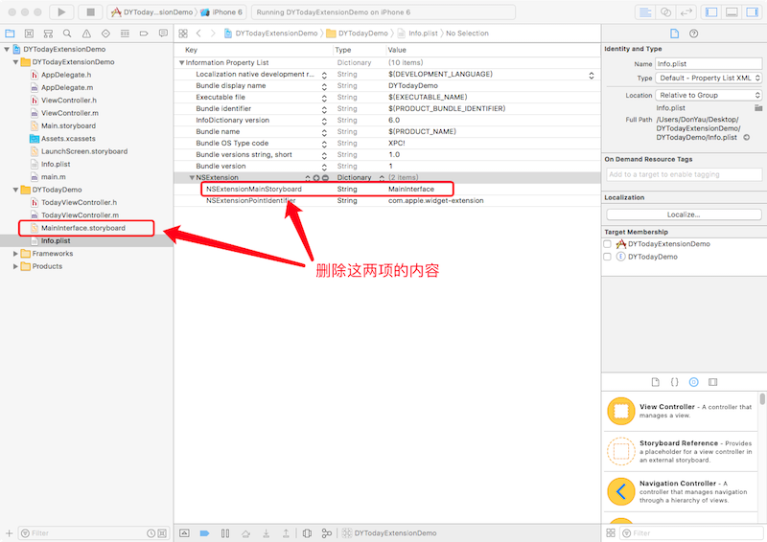
Task: Show the Object library
Action: [x=693, y=382]
